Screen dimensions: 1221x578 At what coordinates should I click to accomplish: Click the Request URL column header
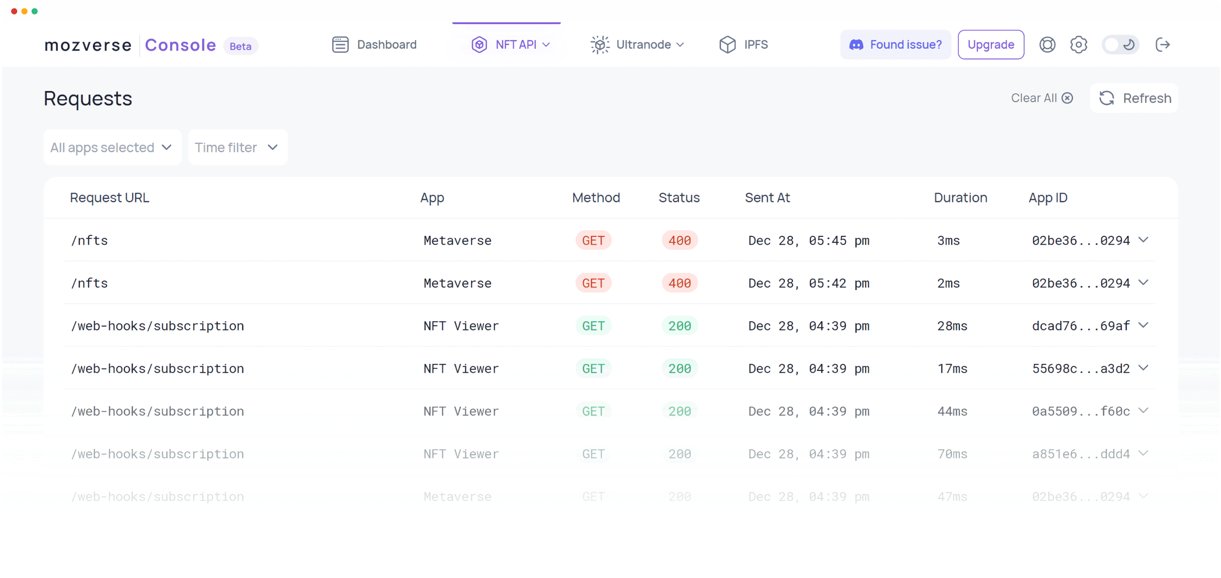coord(109,197)
